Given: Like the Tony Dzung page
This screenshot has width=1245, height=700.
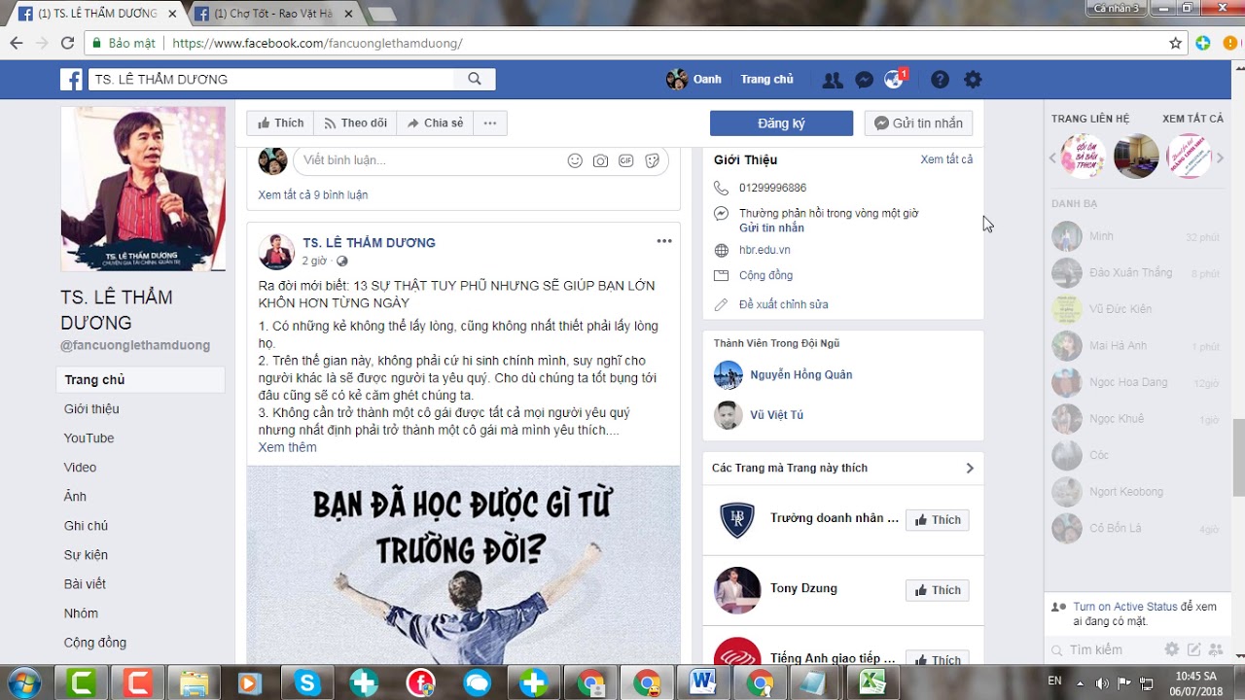Looking at the screenshot, I should (x=938, y=590).
